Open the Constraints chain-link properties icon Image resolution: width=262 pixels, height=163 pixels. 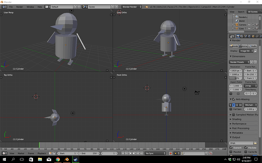point(257,36)
